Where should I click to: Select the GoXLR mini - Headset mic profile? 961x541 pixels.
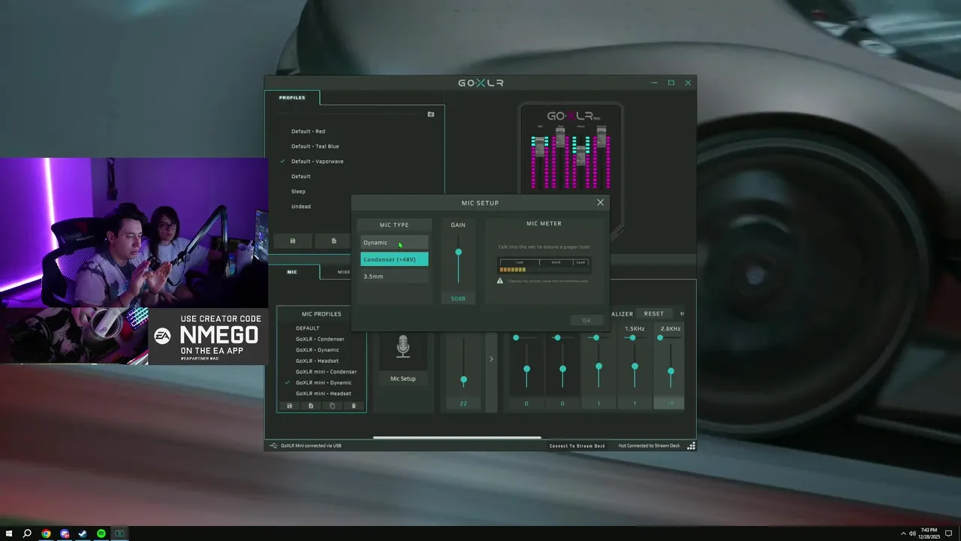[x=323, y=394]
